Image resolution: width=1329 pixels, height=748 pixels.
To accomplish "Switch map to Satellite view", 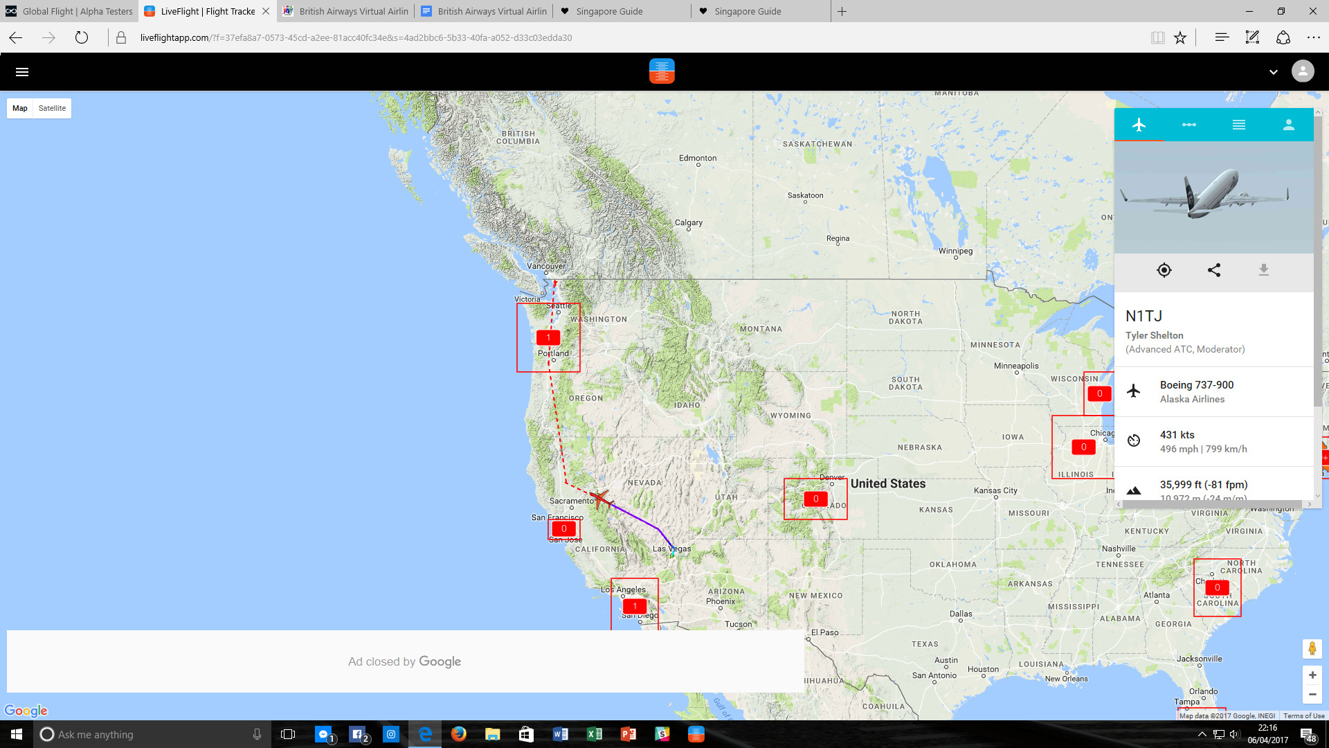I will 52,108.
